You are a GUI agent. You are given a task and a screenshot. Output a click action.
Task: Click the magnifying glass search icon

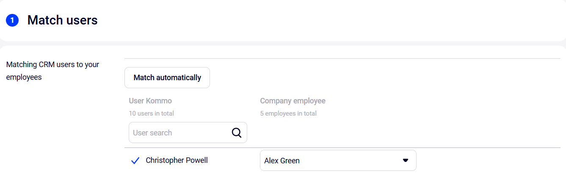pyautogui.click(x=237, y=133)
